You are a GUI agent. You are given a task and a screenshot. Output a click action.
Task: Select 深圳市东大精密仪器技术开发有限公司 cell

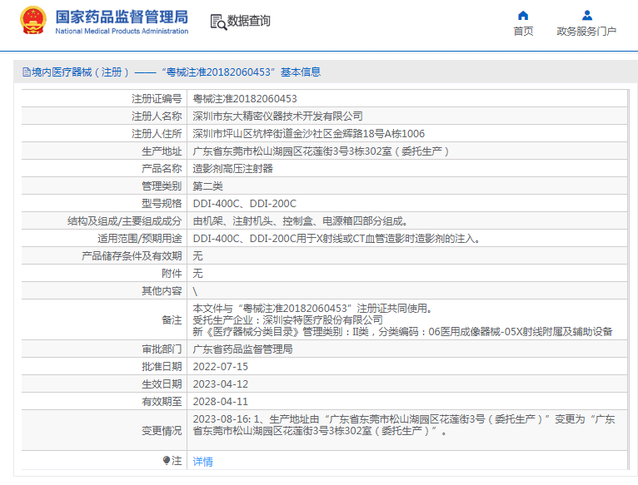[277, 116]
